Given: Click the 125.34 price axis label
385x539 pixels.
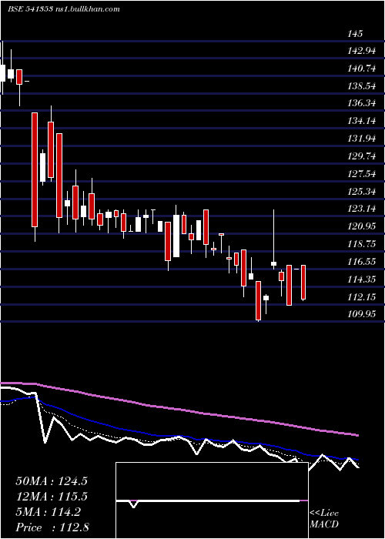Looking at the screenshot, I should coord(362,192).
